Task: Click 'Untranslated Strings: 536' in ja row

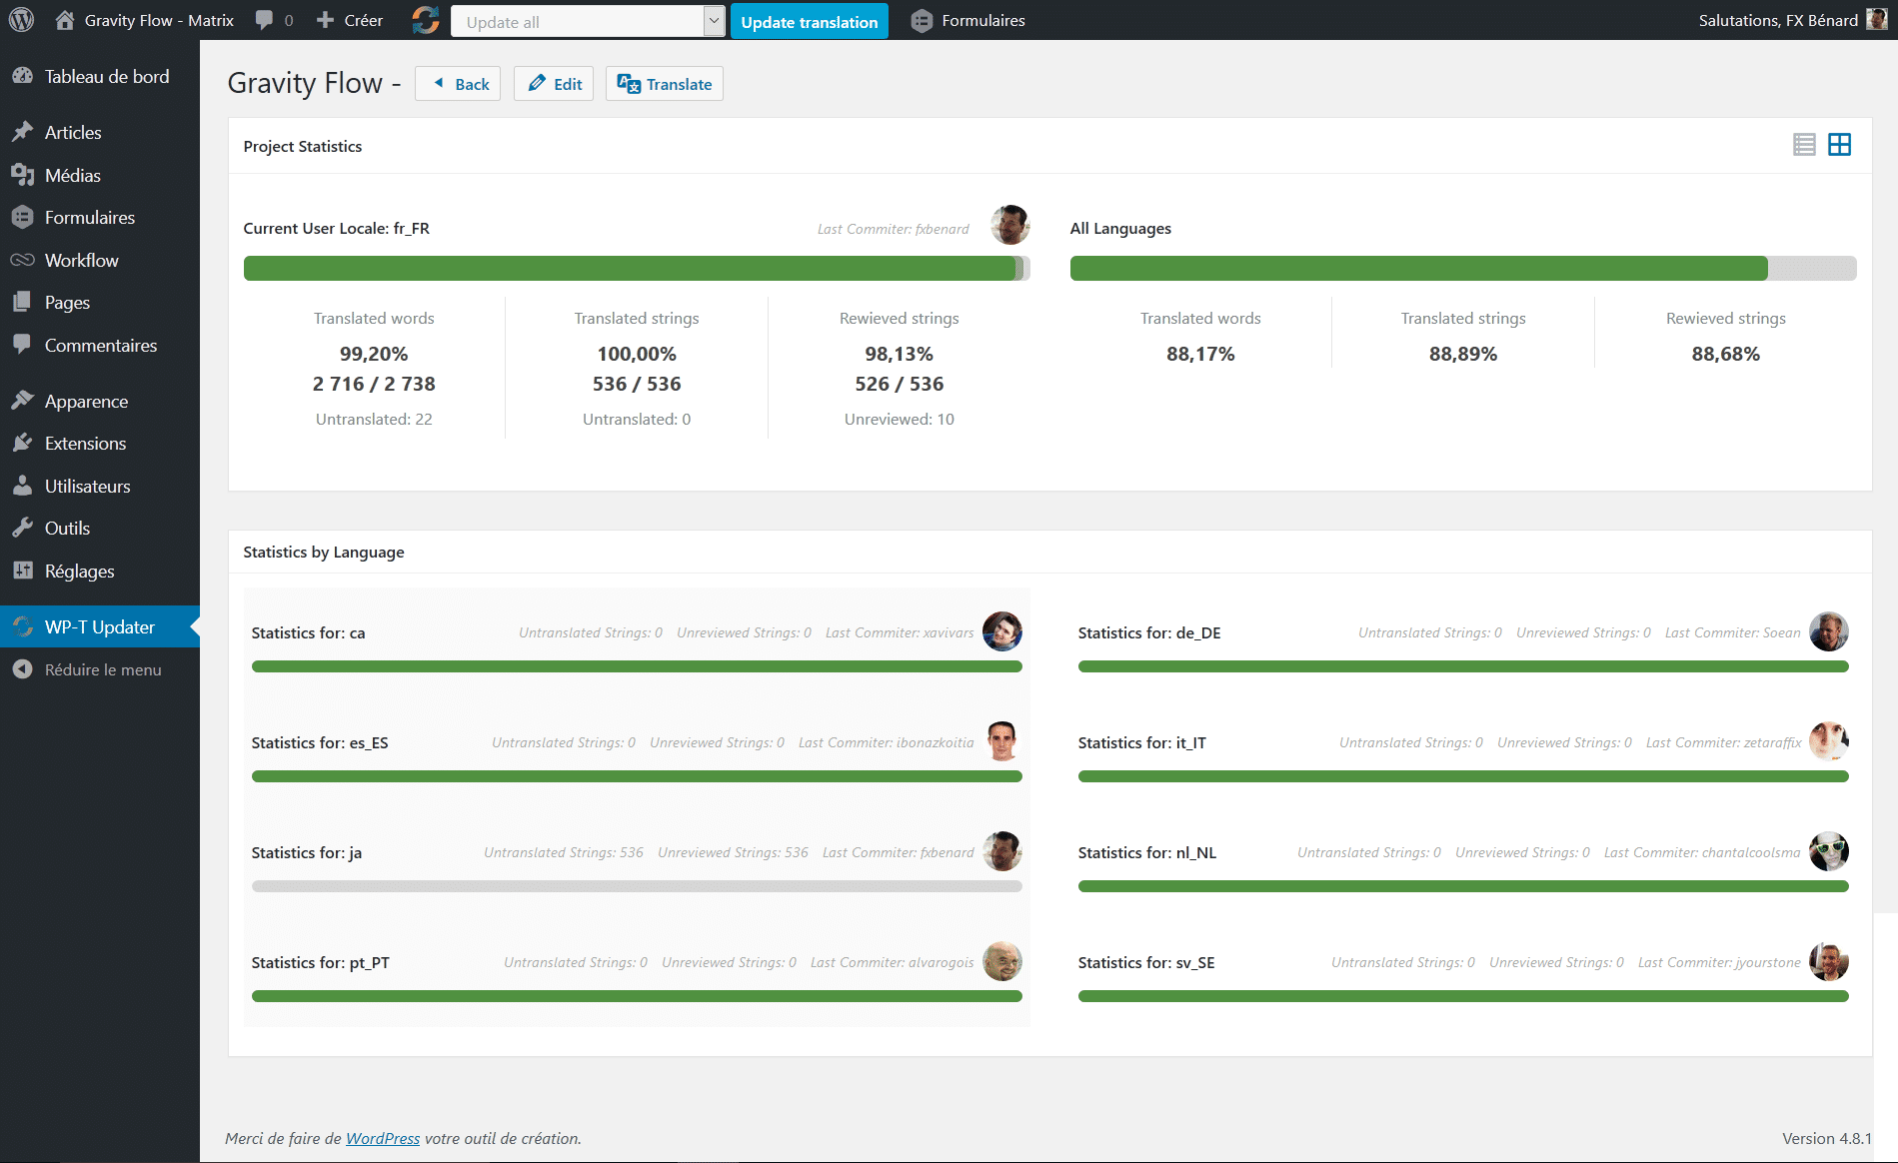Action: [x=564, y=852]
